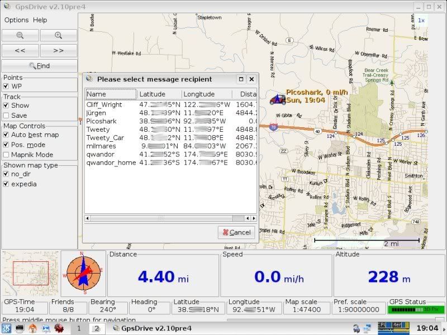Select Tweety_Car in the recipient list
The image size is (447, 335).
point(105,137)
